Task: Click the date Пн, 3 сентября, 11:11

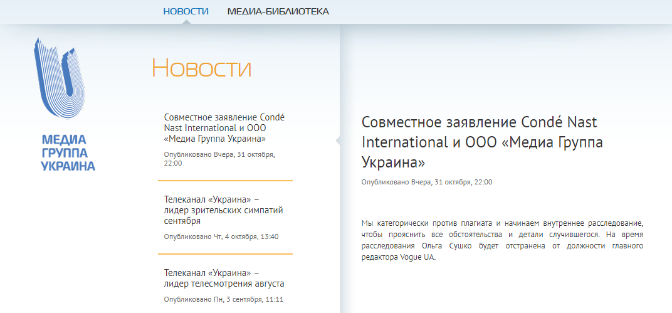Action: 223,299
